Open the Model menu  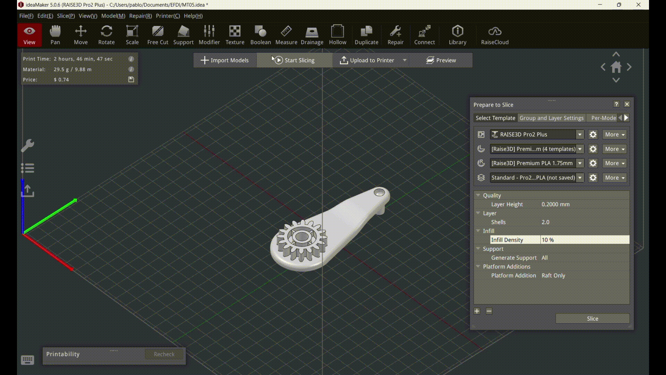click(x=113, y=16)
